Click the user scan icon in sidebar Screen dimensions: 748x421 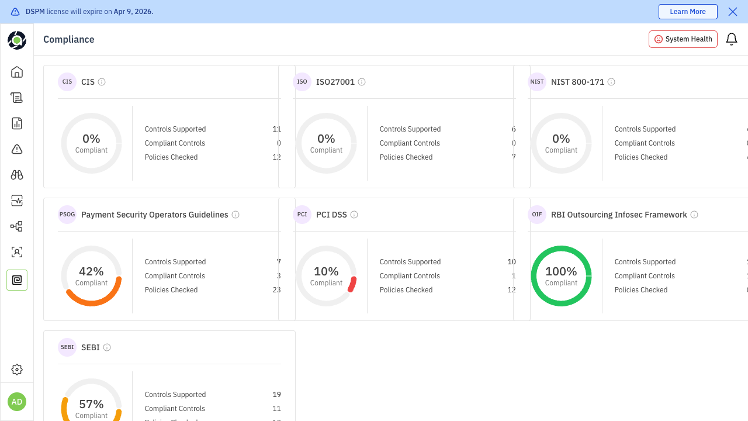(x=17, y=252)
